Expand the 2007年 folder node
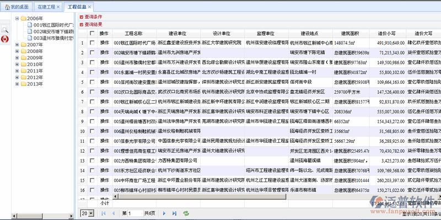 coord(17,45)
